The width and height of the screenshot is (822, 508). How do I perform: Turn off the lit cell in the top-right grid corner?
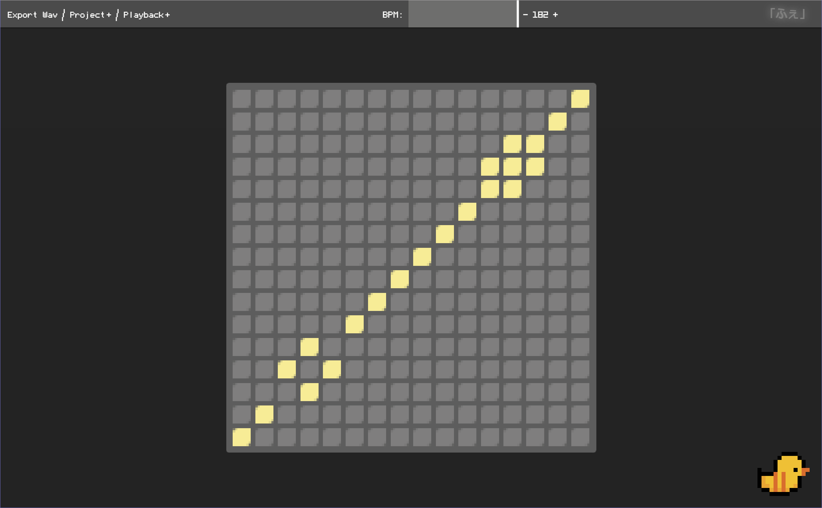580,99
